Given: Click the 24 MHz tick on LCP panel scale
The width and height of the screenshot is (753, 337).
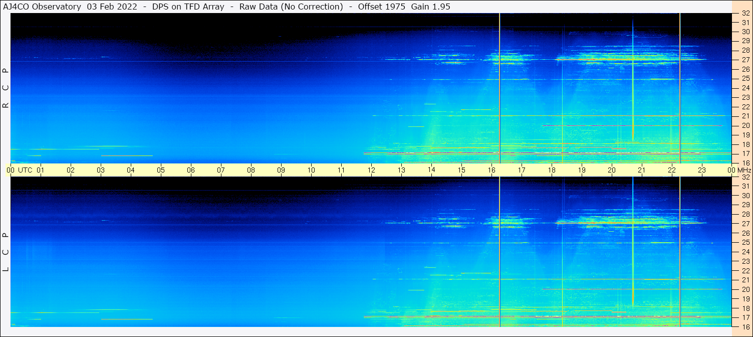Looking at the screenshot, I should (745, 252).
